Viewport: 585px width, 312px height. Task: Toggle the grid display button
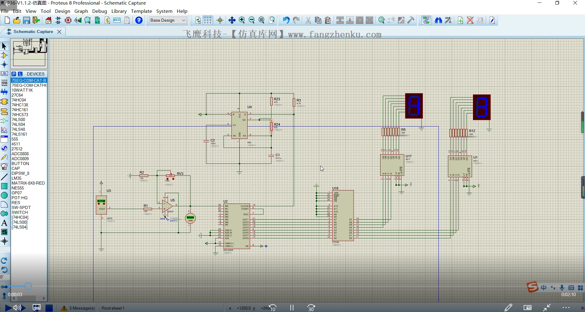pyautogui.click(x=208, y=20)
